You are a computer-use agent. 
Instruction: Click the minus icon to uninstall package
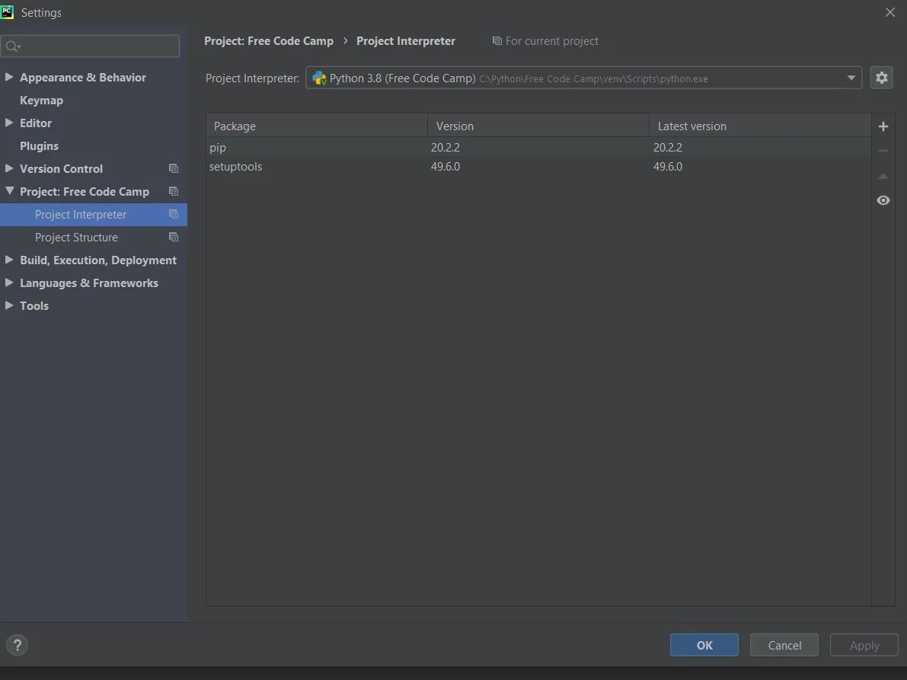(883, 151)
